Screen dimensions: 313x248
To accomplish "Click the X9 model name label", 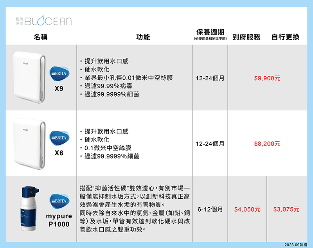I will coord(59,88).
